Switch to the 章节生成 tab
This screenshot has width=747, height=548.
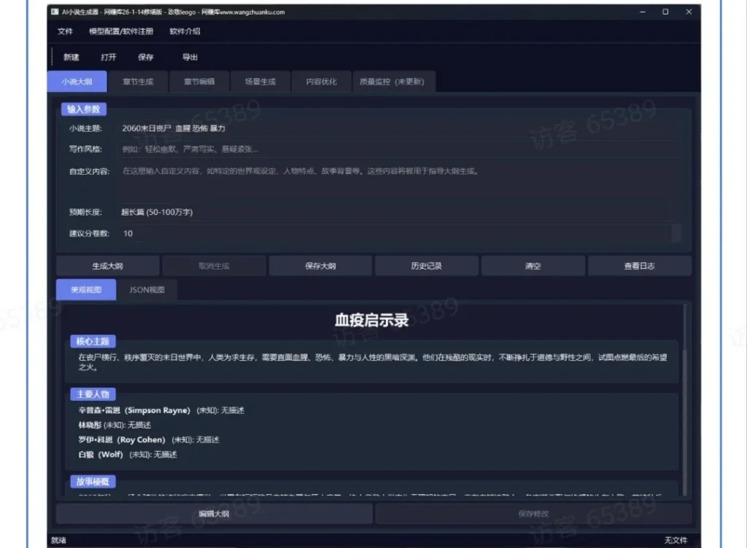pos(138,82)
